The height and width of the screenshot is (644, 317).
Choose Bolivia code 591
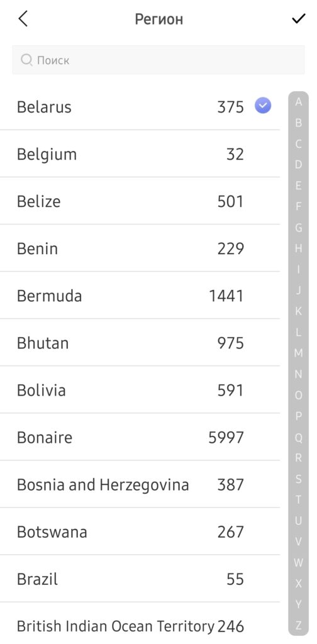click(140, 390)
